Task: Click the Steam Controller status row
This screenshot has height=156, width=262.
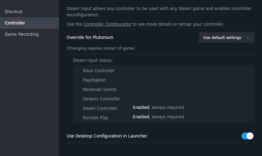Action: coord(164,108)
